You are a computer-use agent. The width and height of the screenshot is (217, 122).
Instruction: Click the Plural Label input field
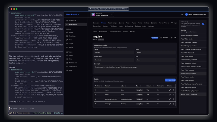click(114, 60)
